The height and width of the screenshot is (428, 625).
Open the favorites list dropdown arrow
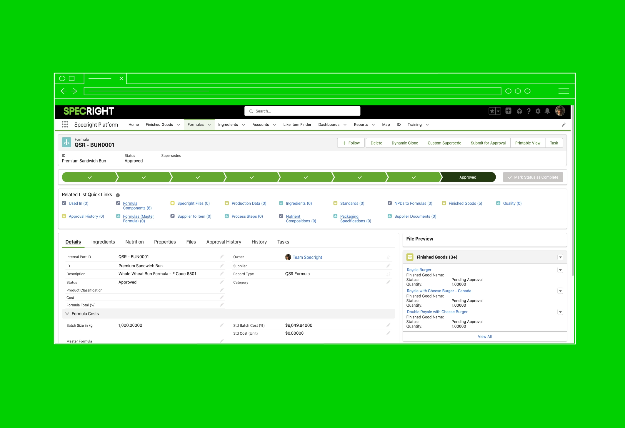tap(498, 111)
